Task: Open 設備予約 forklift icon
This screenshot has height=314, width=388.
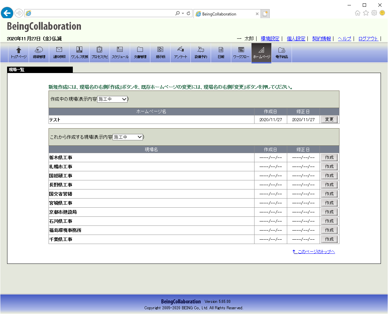Action: tap(201, 53)
